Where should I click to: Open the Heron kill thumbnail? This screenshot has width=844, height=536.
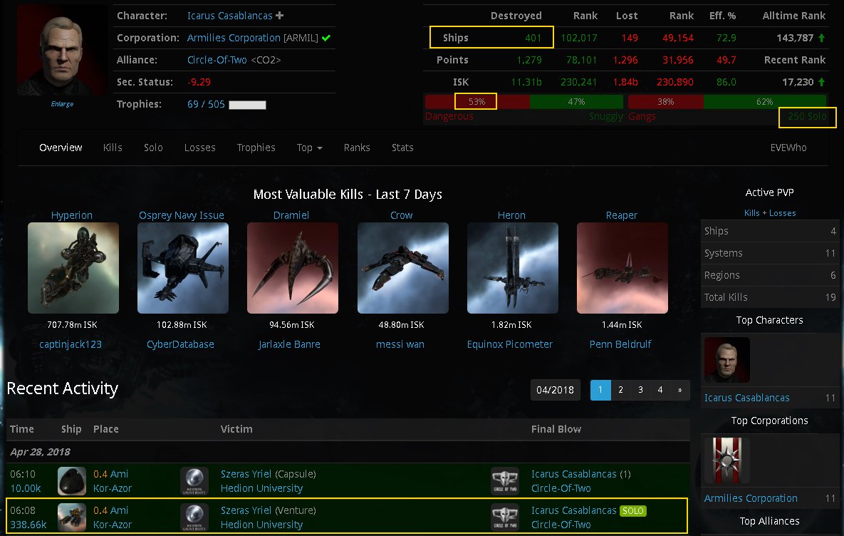coord(513,268)
